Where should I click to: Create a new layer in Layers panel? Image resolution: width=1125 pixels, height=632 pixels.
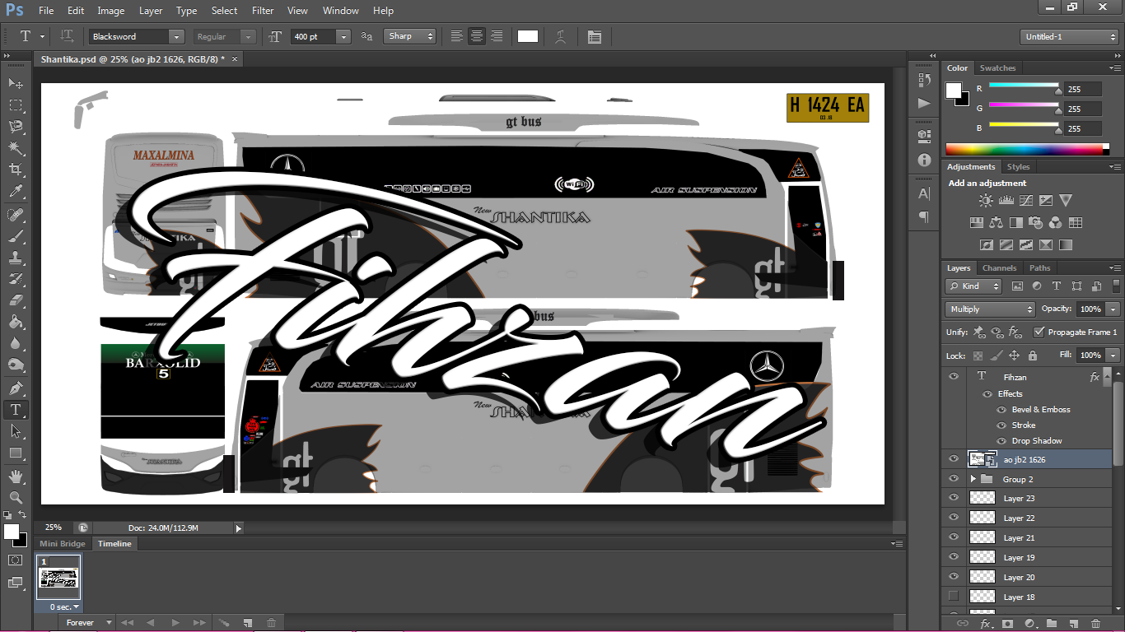1074,624
